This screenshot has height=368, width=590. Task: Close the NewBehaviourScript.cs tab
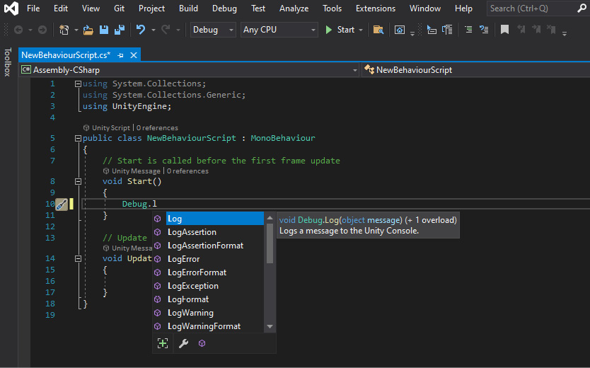[134, 55]
